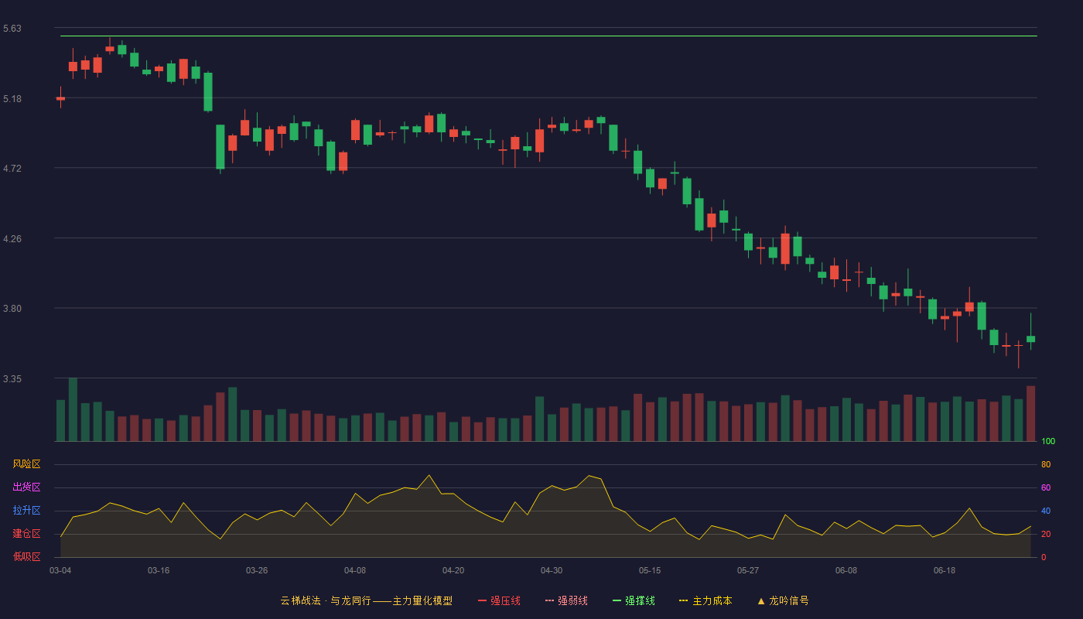Click the 5.63 price axis label
Viewport: 1083px width, 619px height.
12,29
